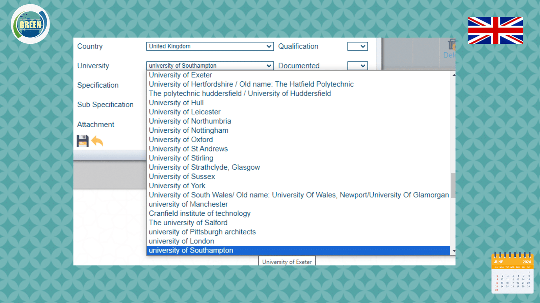Open the University combo box
The width and height of the screenshot is (540, 303).
tap(210, 66)
